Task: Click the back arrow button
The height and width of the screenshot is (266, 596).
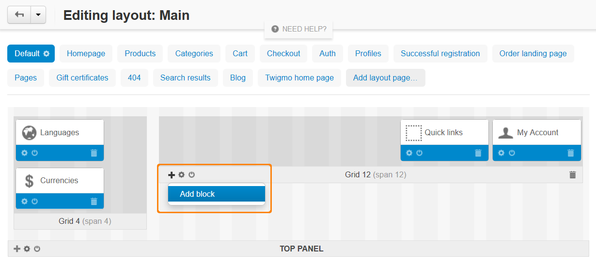Action: click(19, 15)
